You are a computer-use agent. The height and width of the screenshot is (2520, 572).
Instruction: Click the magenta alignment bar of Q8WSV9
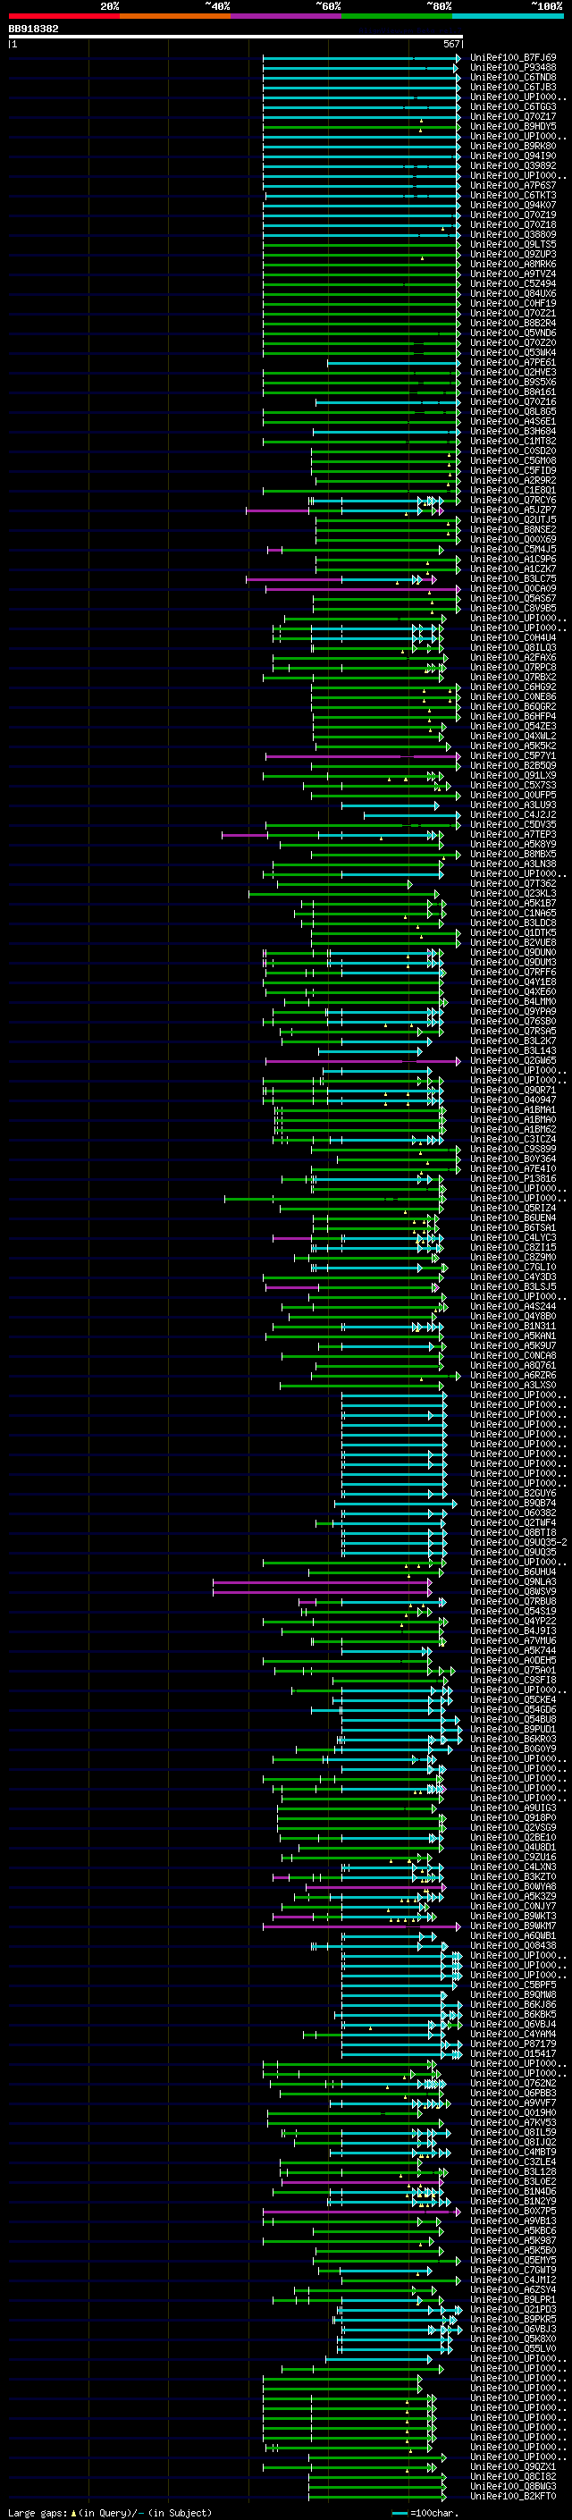coord(322,1591)
